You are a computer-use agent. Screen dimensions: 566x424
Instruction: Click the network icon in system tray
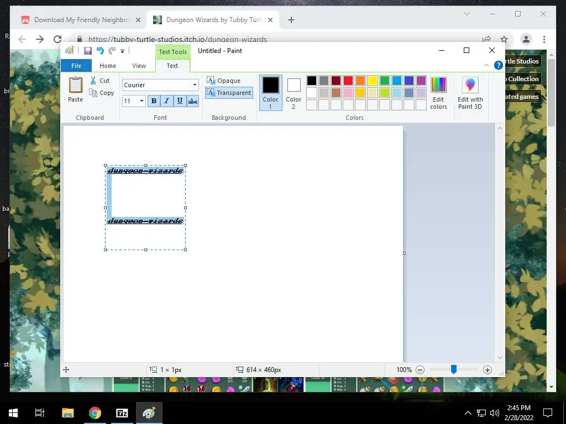(481, 413)
